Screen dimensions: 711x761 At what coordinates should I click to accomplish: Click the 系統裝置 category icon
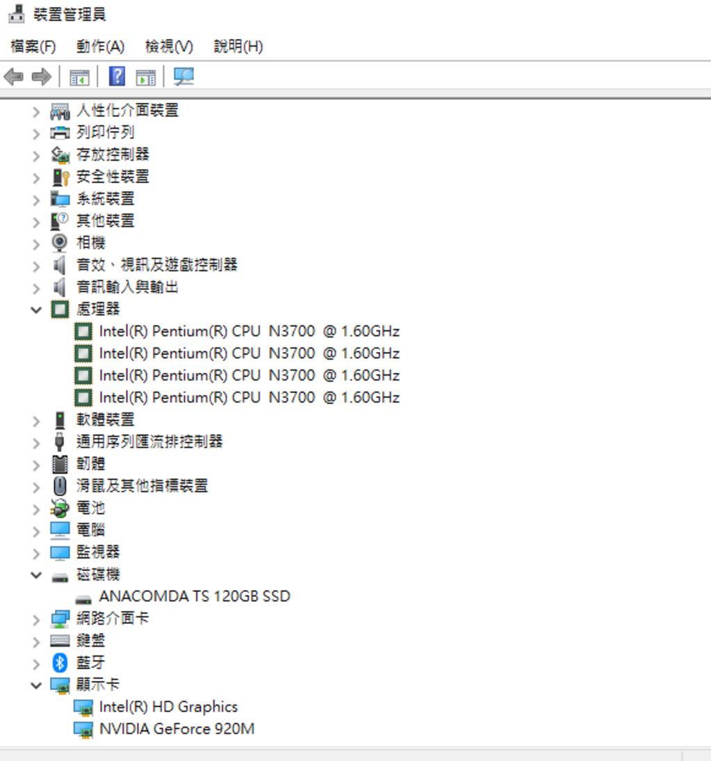click(60, 199)
